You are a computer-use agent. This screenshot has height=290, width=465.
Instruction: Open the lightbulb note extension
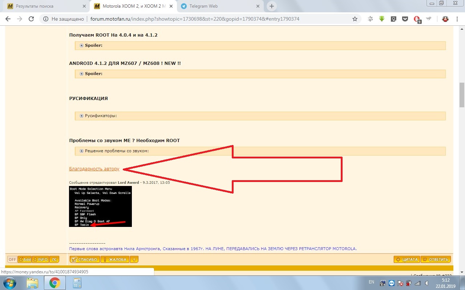click(393, 19)
